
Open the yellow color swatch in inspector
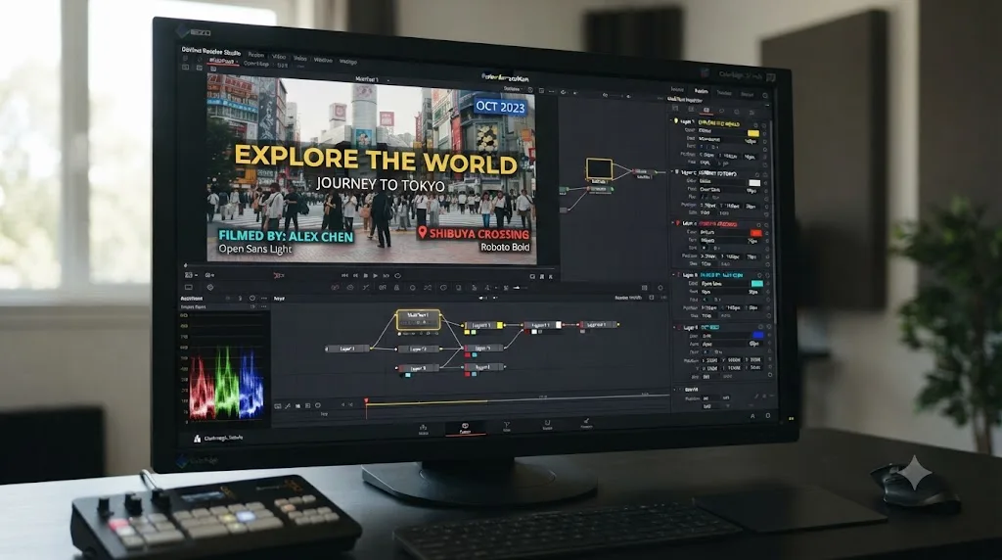(x=753, y=133)
